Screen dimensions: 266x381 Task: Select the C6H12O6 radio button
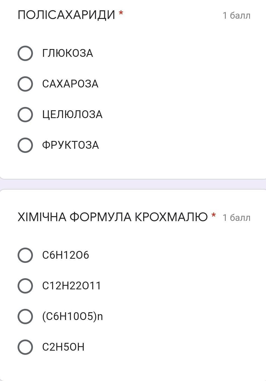coord(25,255)
